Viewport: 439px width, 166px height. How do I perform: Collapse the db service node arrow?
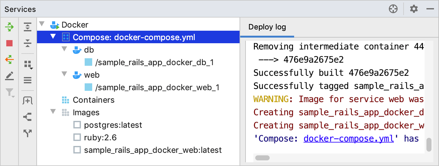[x=65, y=49]
